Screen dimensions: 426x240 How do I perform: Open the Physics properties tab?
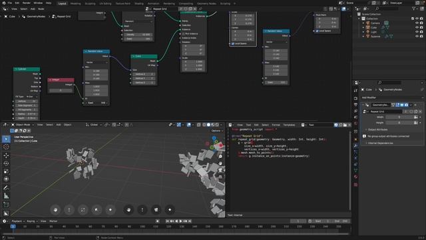tap(355, 158)
